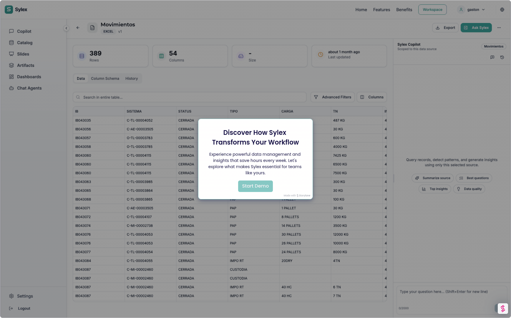Start the demo from the popup

tap(255, 186)
